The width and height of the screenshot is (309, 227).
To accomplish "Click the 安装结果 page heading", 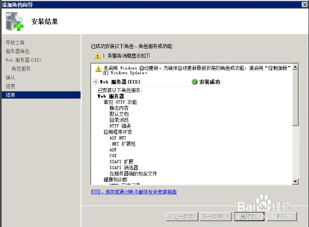I will pyautogui.click(x=45, y=21).
